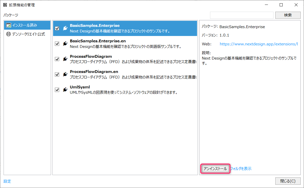Open the 設定 link

click(7, 181)
